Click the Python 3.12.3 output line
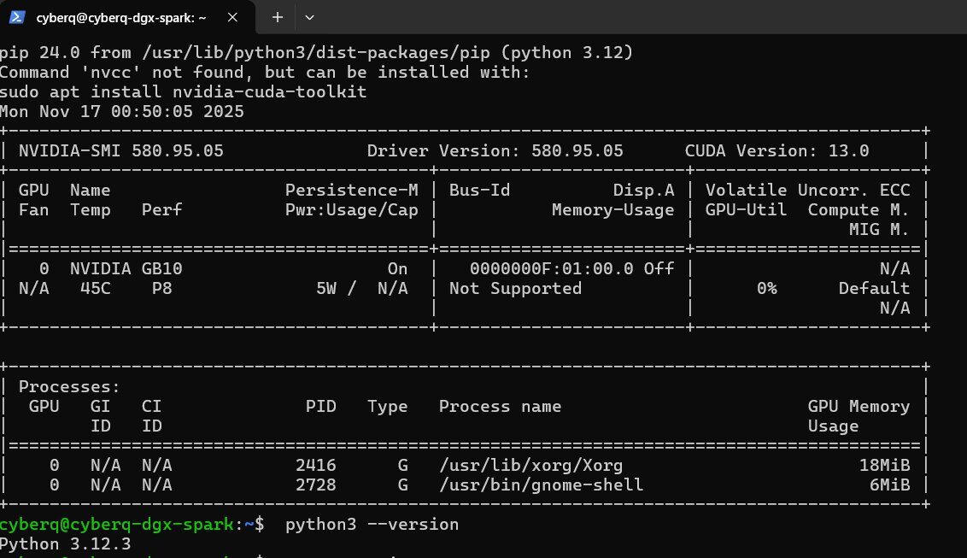The height and width of the screenshot is (558, 967). [x=65, y=543]
